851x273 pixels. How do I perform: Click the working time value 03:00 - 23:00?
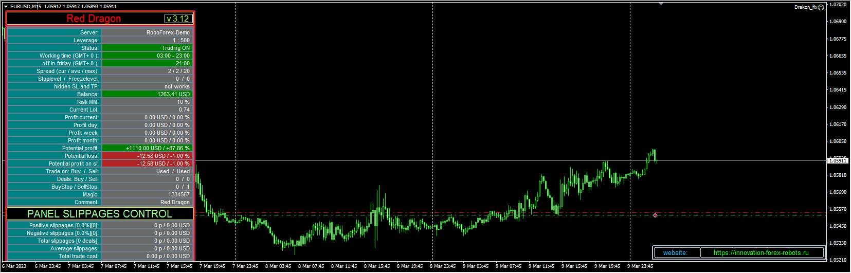(147, 56)
